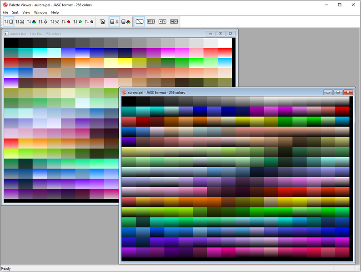Sort palette by the second sort option
Viewport: 361px width, 272px height.
pyautogui.click(x=20, y=22)
